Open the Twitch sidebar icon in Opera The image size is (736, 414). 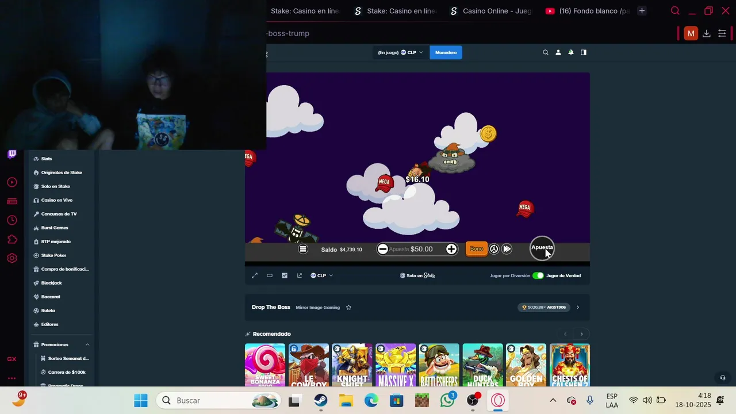point(12,154)
